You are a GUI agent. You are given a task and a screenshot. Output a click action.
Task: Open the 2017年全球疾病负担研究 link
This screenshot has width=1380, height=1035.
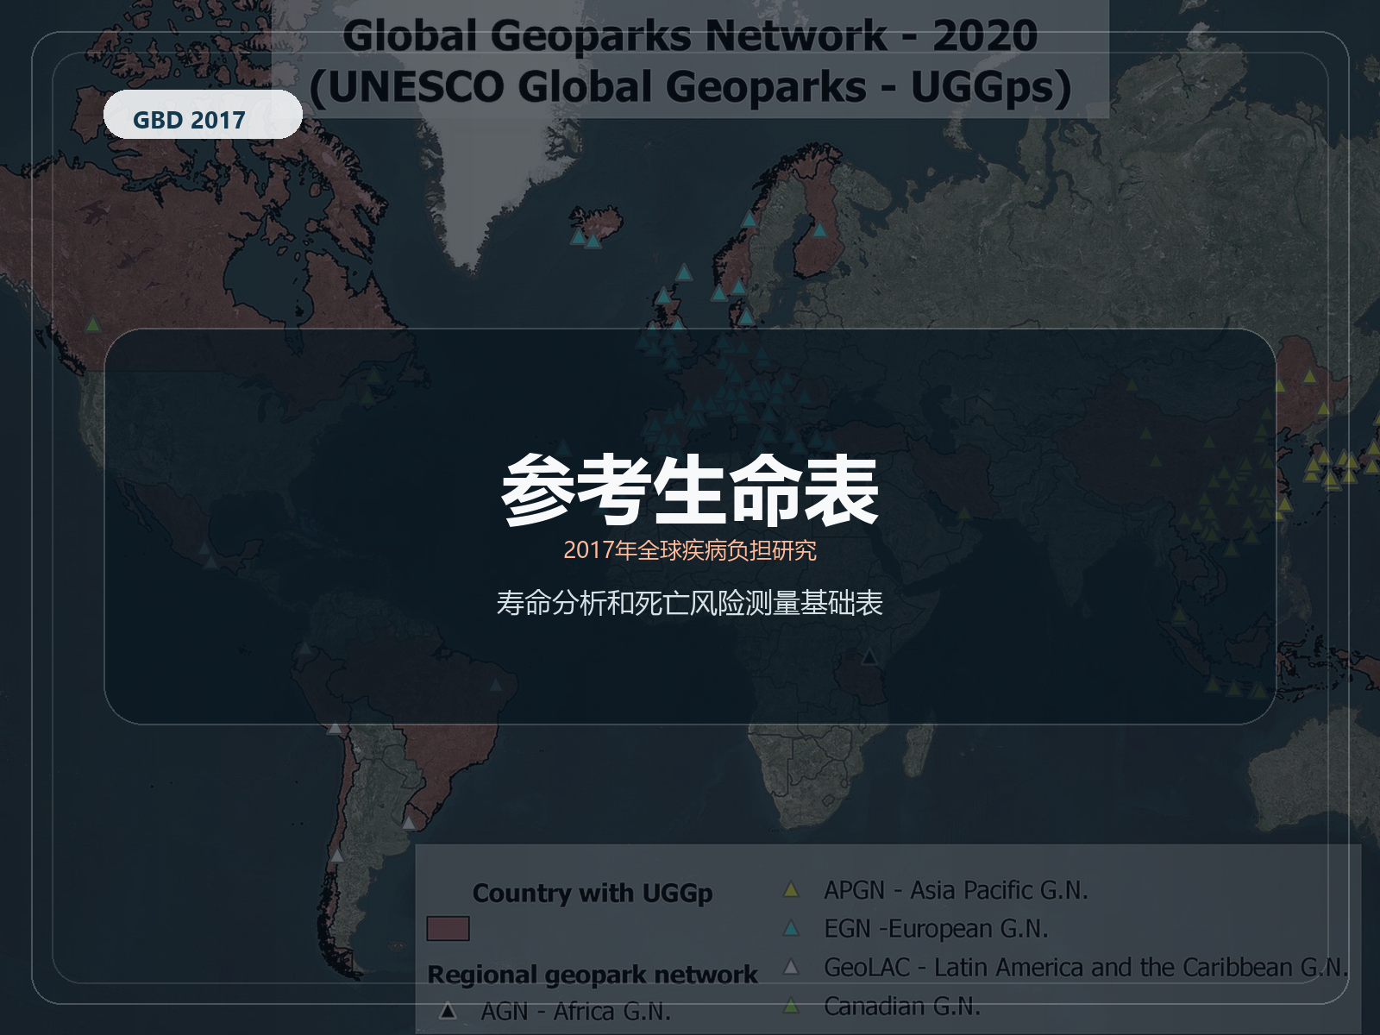pos(690,550)
